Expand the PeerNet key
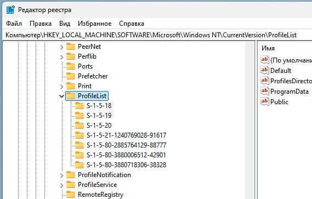The width and height of the screenshot is (312, 199). (61, 47)
